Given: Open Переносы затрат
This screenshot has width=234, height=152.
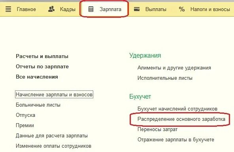Looking at the screenshot, I should (157, 129).
